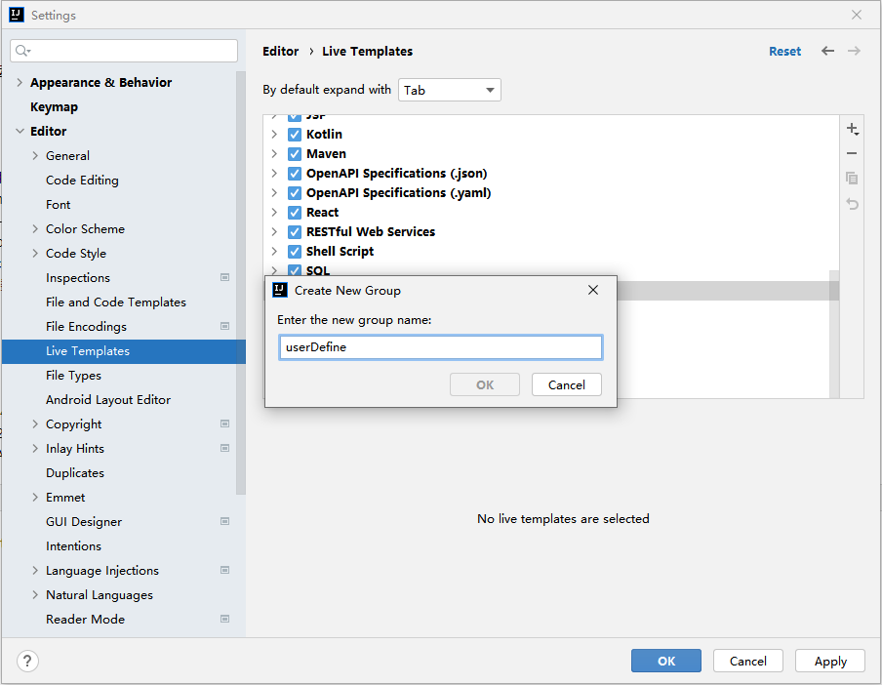Select Code Editing in the settings tree
Screen dimensions: 882x685
(x=82, y=180)
